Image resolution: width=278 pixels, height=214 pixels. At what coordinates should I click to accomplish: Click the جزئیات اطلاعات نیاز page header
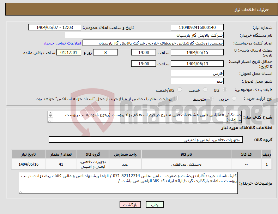pos(252,10)
